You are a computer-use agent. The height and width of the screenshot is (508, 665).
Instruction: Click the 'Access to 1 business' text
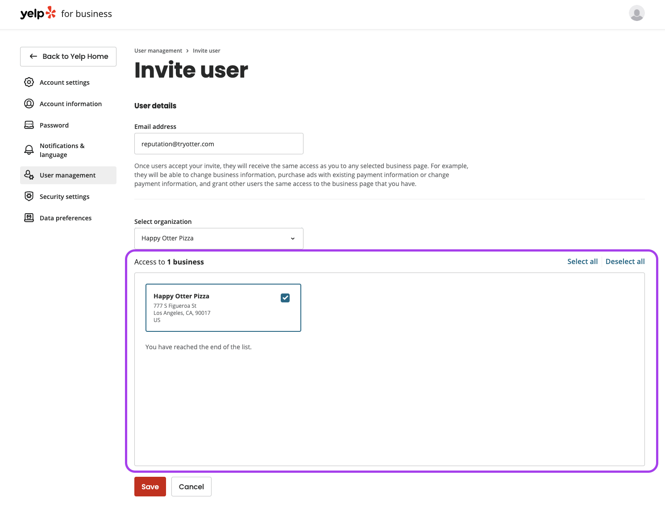point(169,262)
